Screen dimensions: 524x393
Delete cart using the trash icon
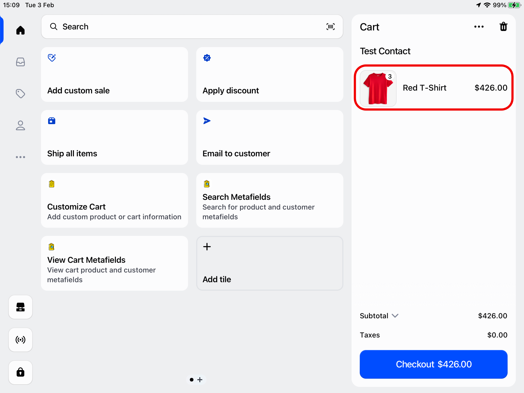pyautogui.click(x=503, y=27)
